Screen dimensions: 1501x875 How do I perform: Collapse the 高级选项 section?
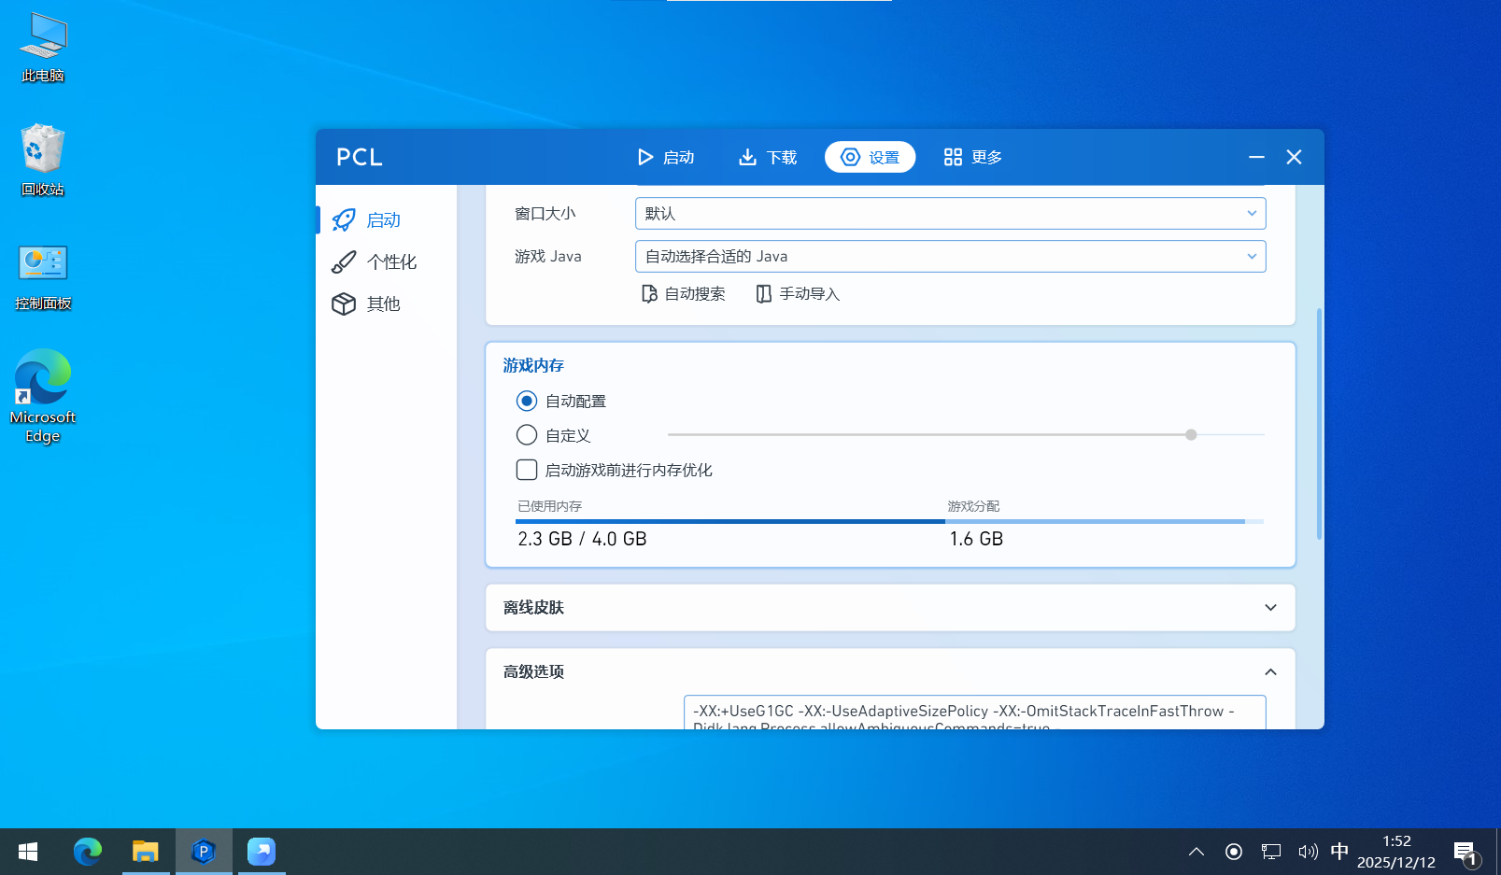click(x=1270, y=672)
